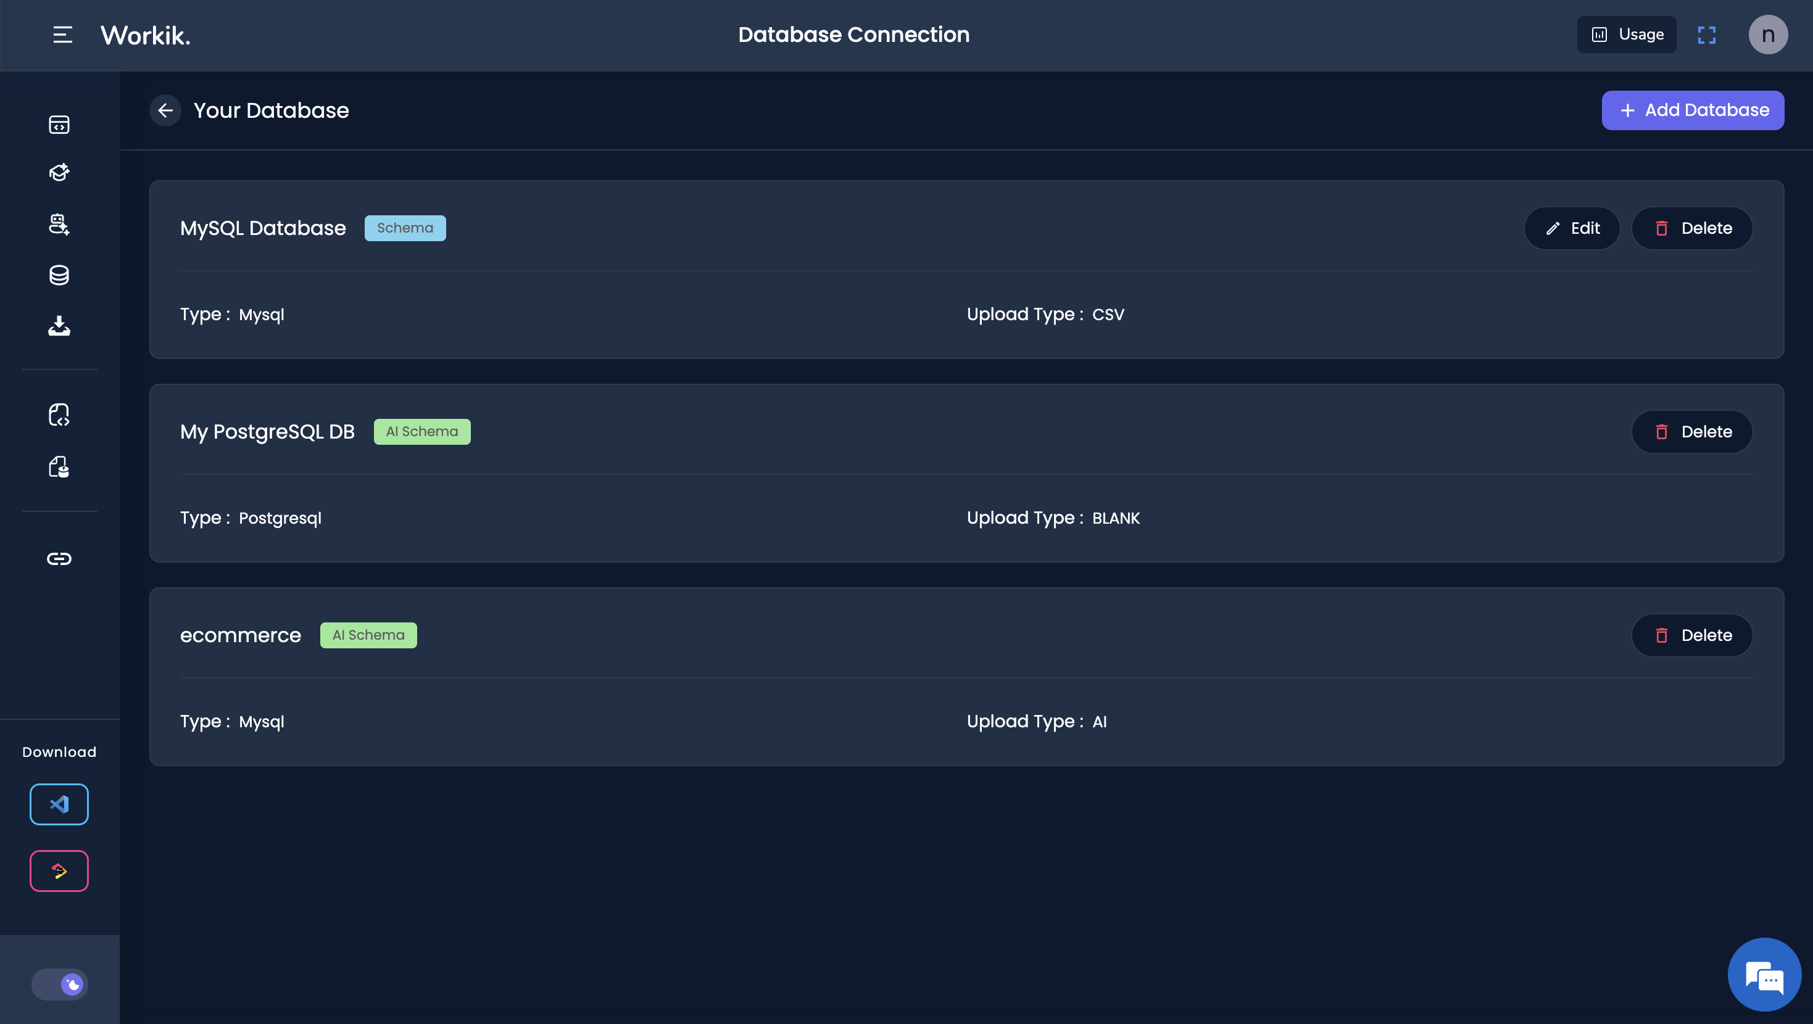
Task: Select the MySQL Database title
Action: click(263, 228)
